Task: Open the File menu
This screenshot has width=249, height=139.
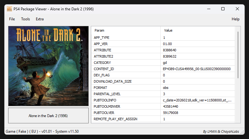Action: [12, 19]
